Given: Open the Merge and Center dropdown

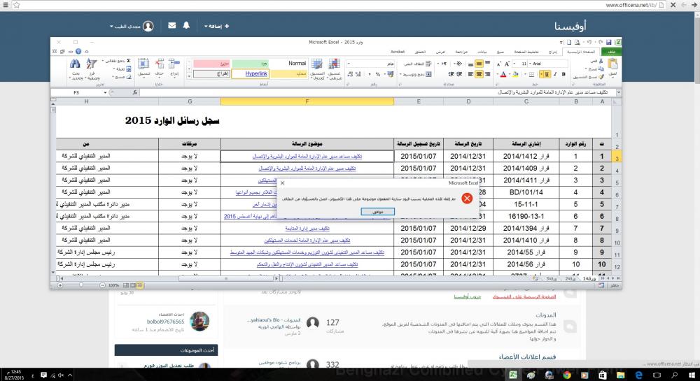Looking at the screenshot, I should point(400,74).
